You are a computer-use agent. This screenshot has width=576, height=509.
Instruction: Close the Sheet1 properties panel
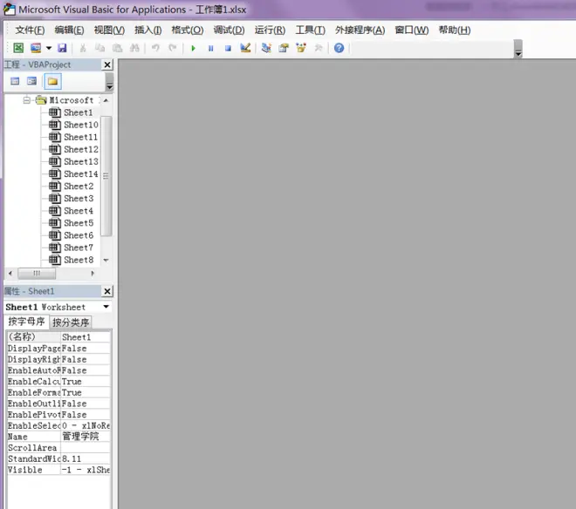[x=107, y=291]
